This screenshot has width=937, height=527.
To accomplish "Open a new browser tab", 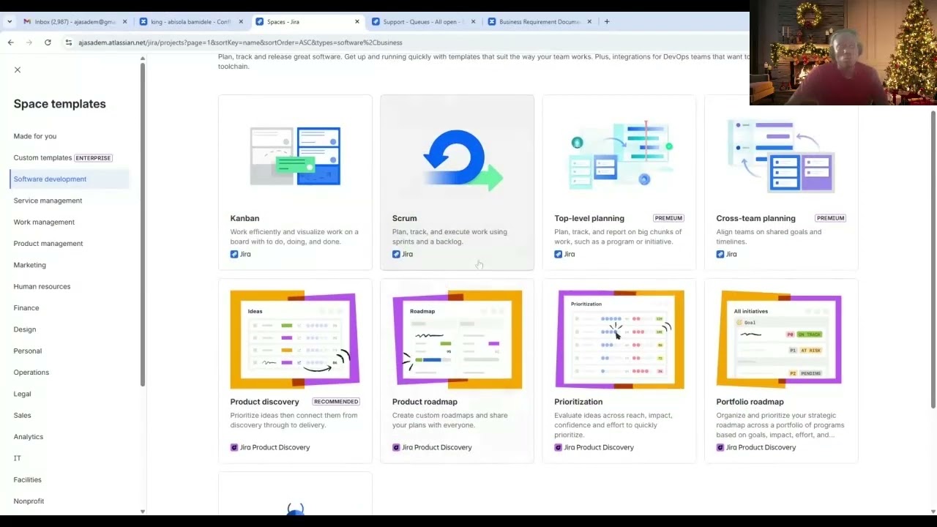I will pos(607,22).
